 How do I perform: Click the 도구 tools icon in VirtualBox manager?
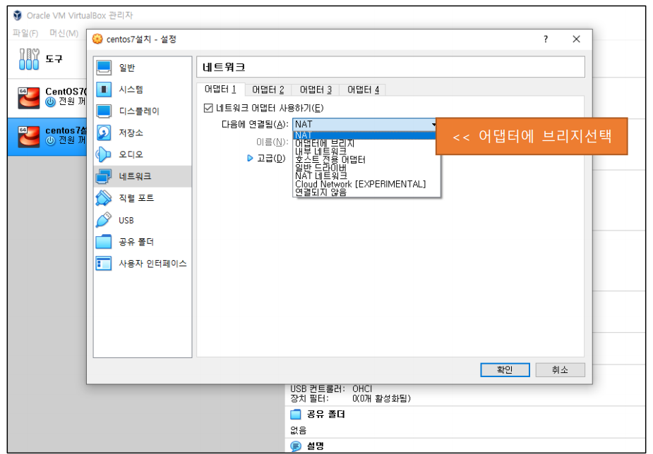[29, 59]
